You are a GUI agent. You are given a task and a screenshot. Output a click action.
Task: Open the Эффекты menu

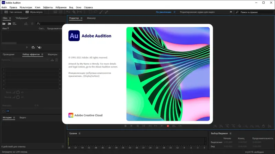(48, 7)
